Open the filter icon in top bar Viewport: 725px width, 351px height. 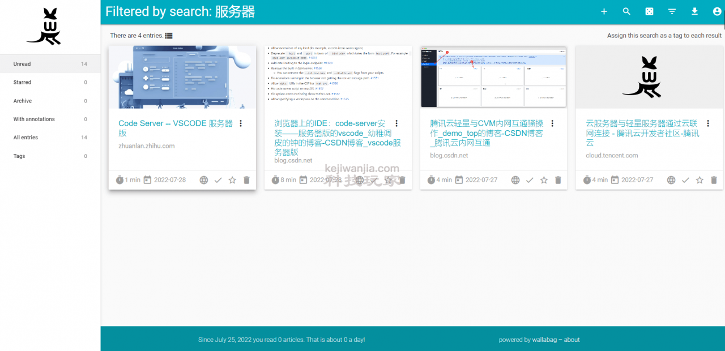(672, 11)
